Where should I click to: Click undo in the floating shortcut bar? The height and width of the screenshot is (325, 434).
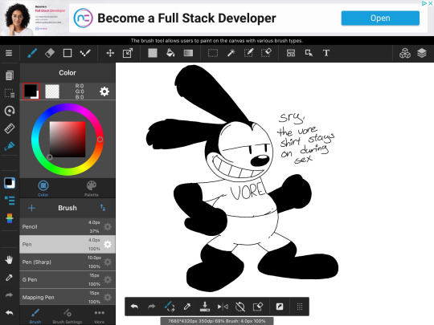tap(134, 307)
